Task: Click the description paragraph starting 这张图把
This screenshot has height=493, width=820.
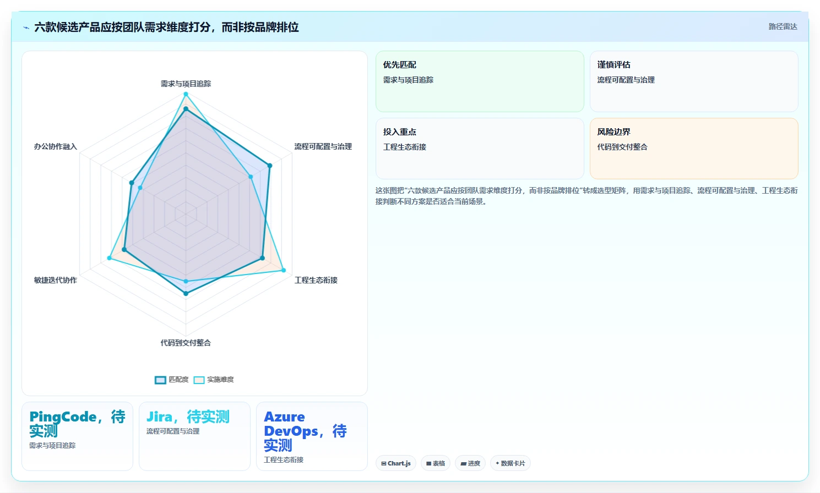Action: coord(587,196)
